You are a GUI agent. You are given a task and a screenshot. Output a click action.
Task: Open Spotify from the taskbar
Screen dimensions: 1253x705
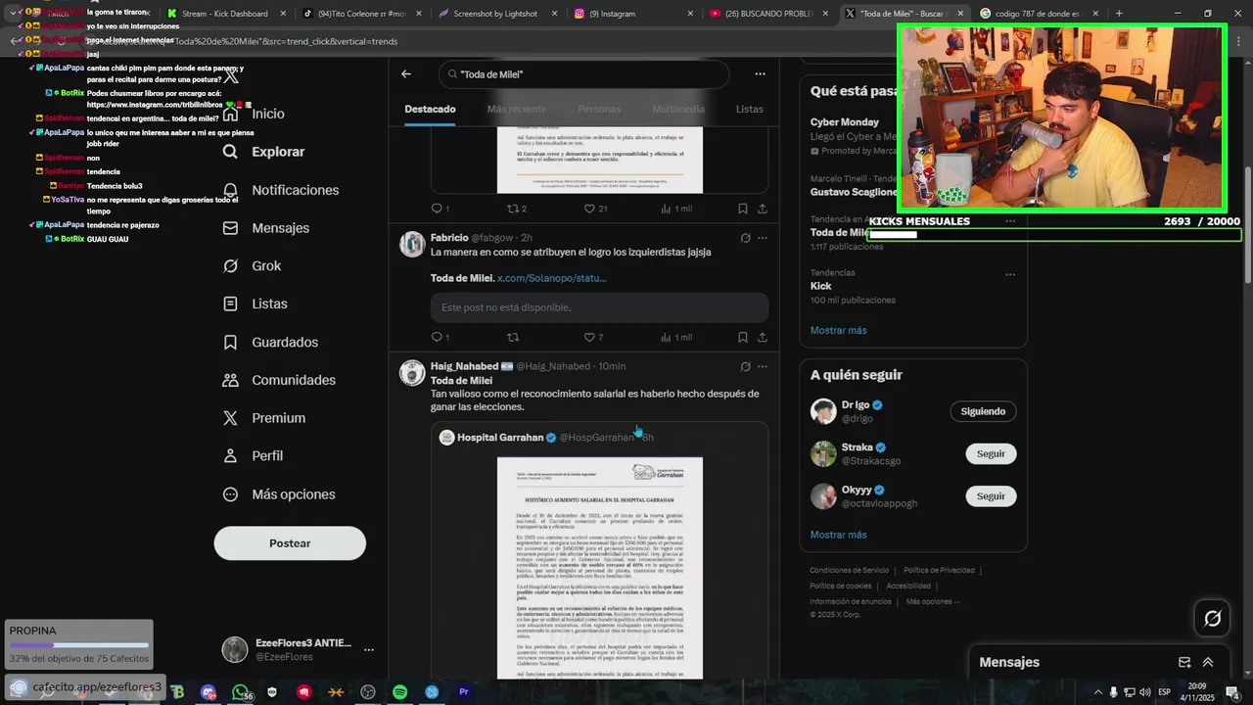pyautogui.click(x=399, y=692)
